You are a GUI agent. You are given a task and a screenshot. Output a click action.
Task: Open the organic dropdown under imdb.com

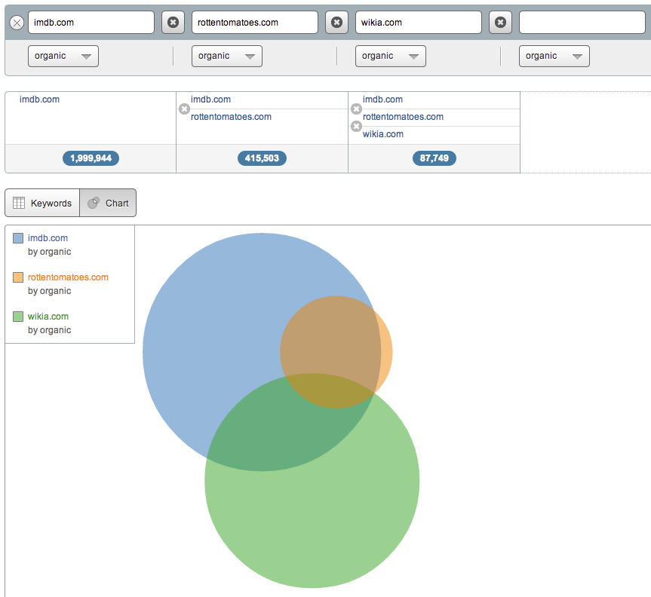tap(63, 56)
